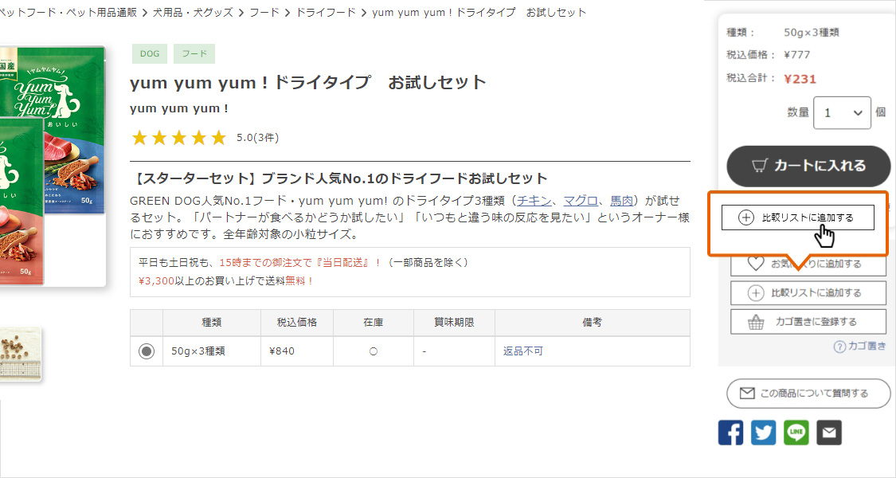Viewport: 896px width, 478px height.
Task: Click お気に入りに追加する button
Action: point(808,264)
